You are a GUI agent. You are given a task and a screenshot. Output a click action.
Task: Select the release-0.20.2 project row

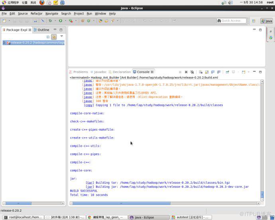point(33,43)
